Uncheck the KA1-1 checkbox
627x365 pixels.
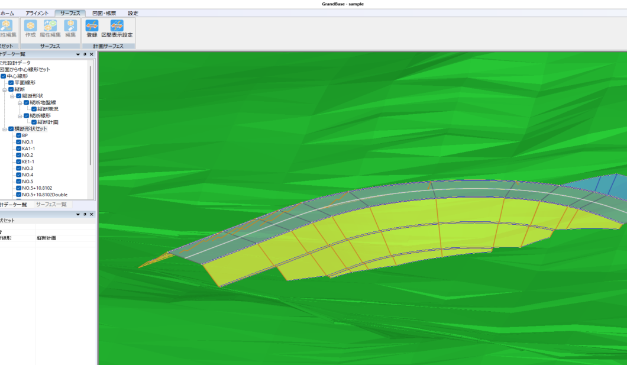(x=19, y=148)
